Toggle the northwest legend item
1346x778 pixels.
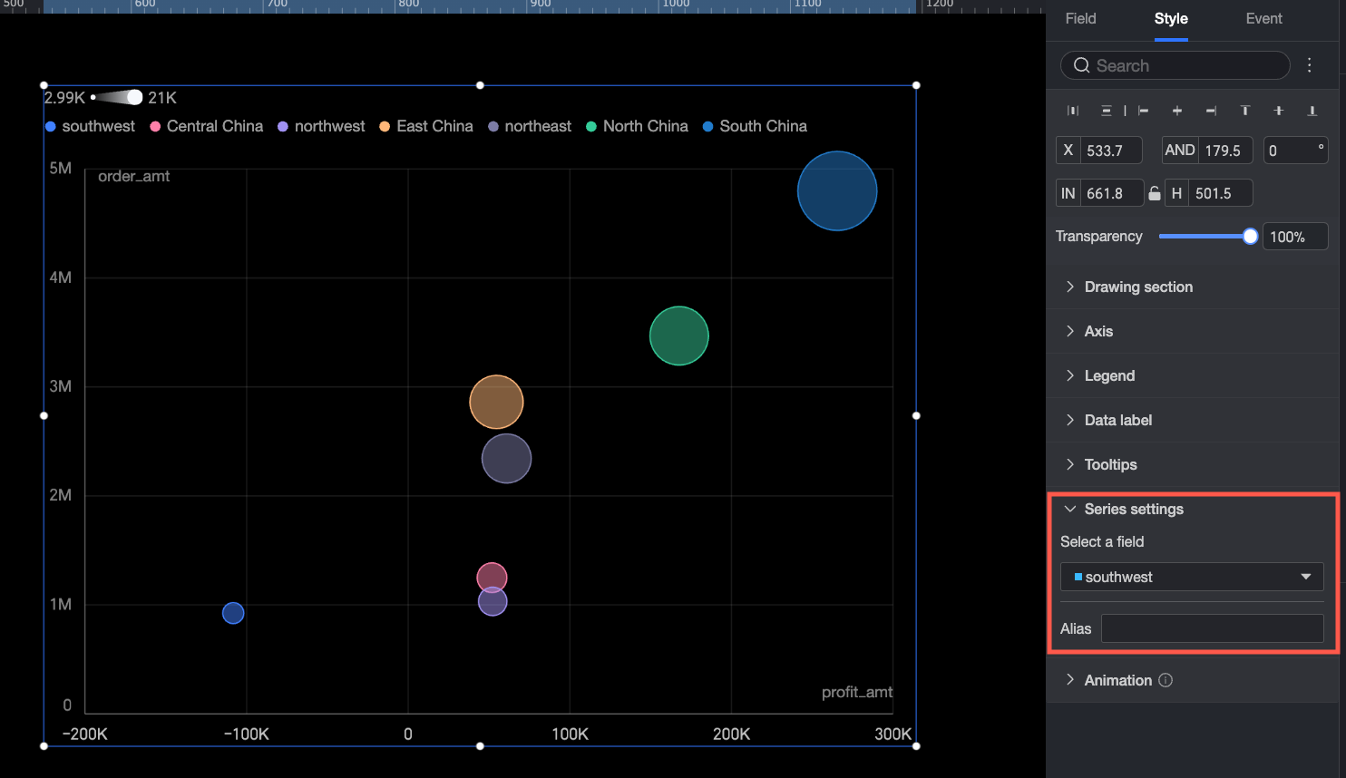(x=321, y=126)
